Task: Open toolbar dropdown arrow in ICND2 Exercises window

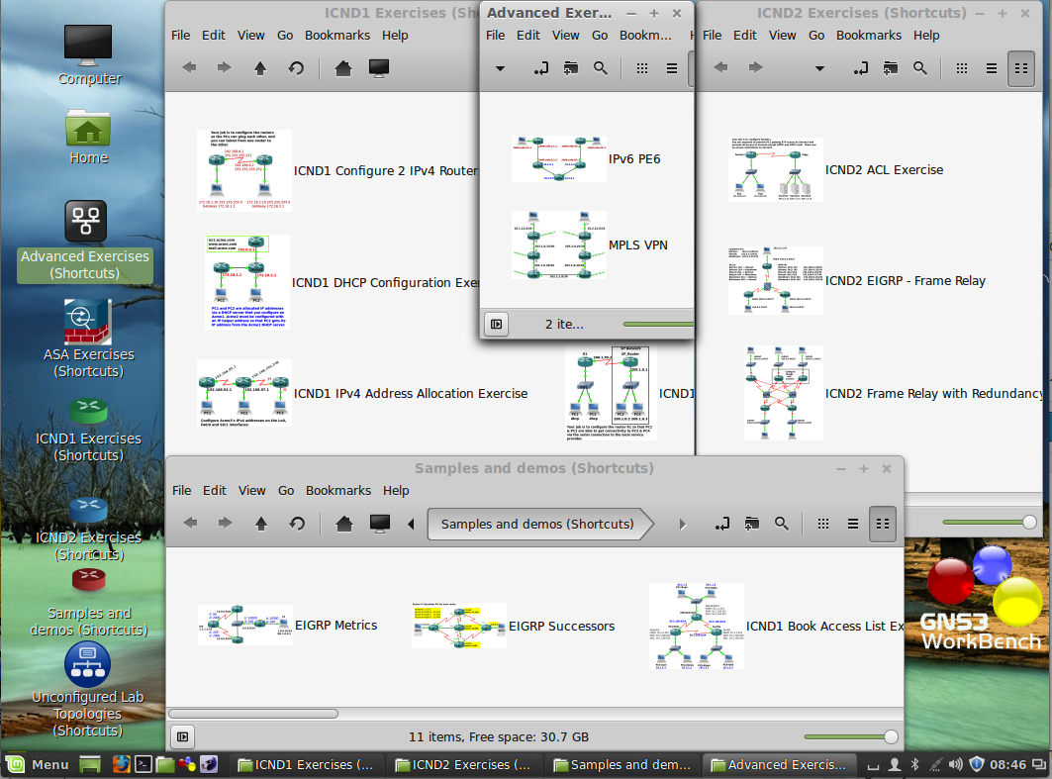Action: [x=819, y=68]
